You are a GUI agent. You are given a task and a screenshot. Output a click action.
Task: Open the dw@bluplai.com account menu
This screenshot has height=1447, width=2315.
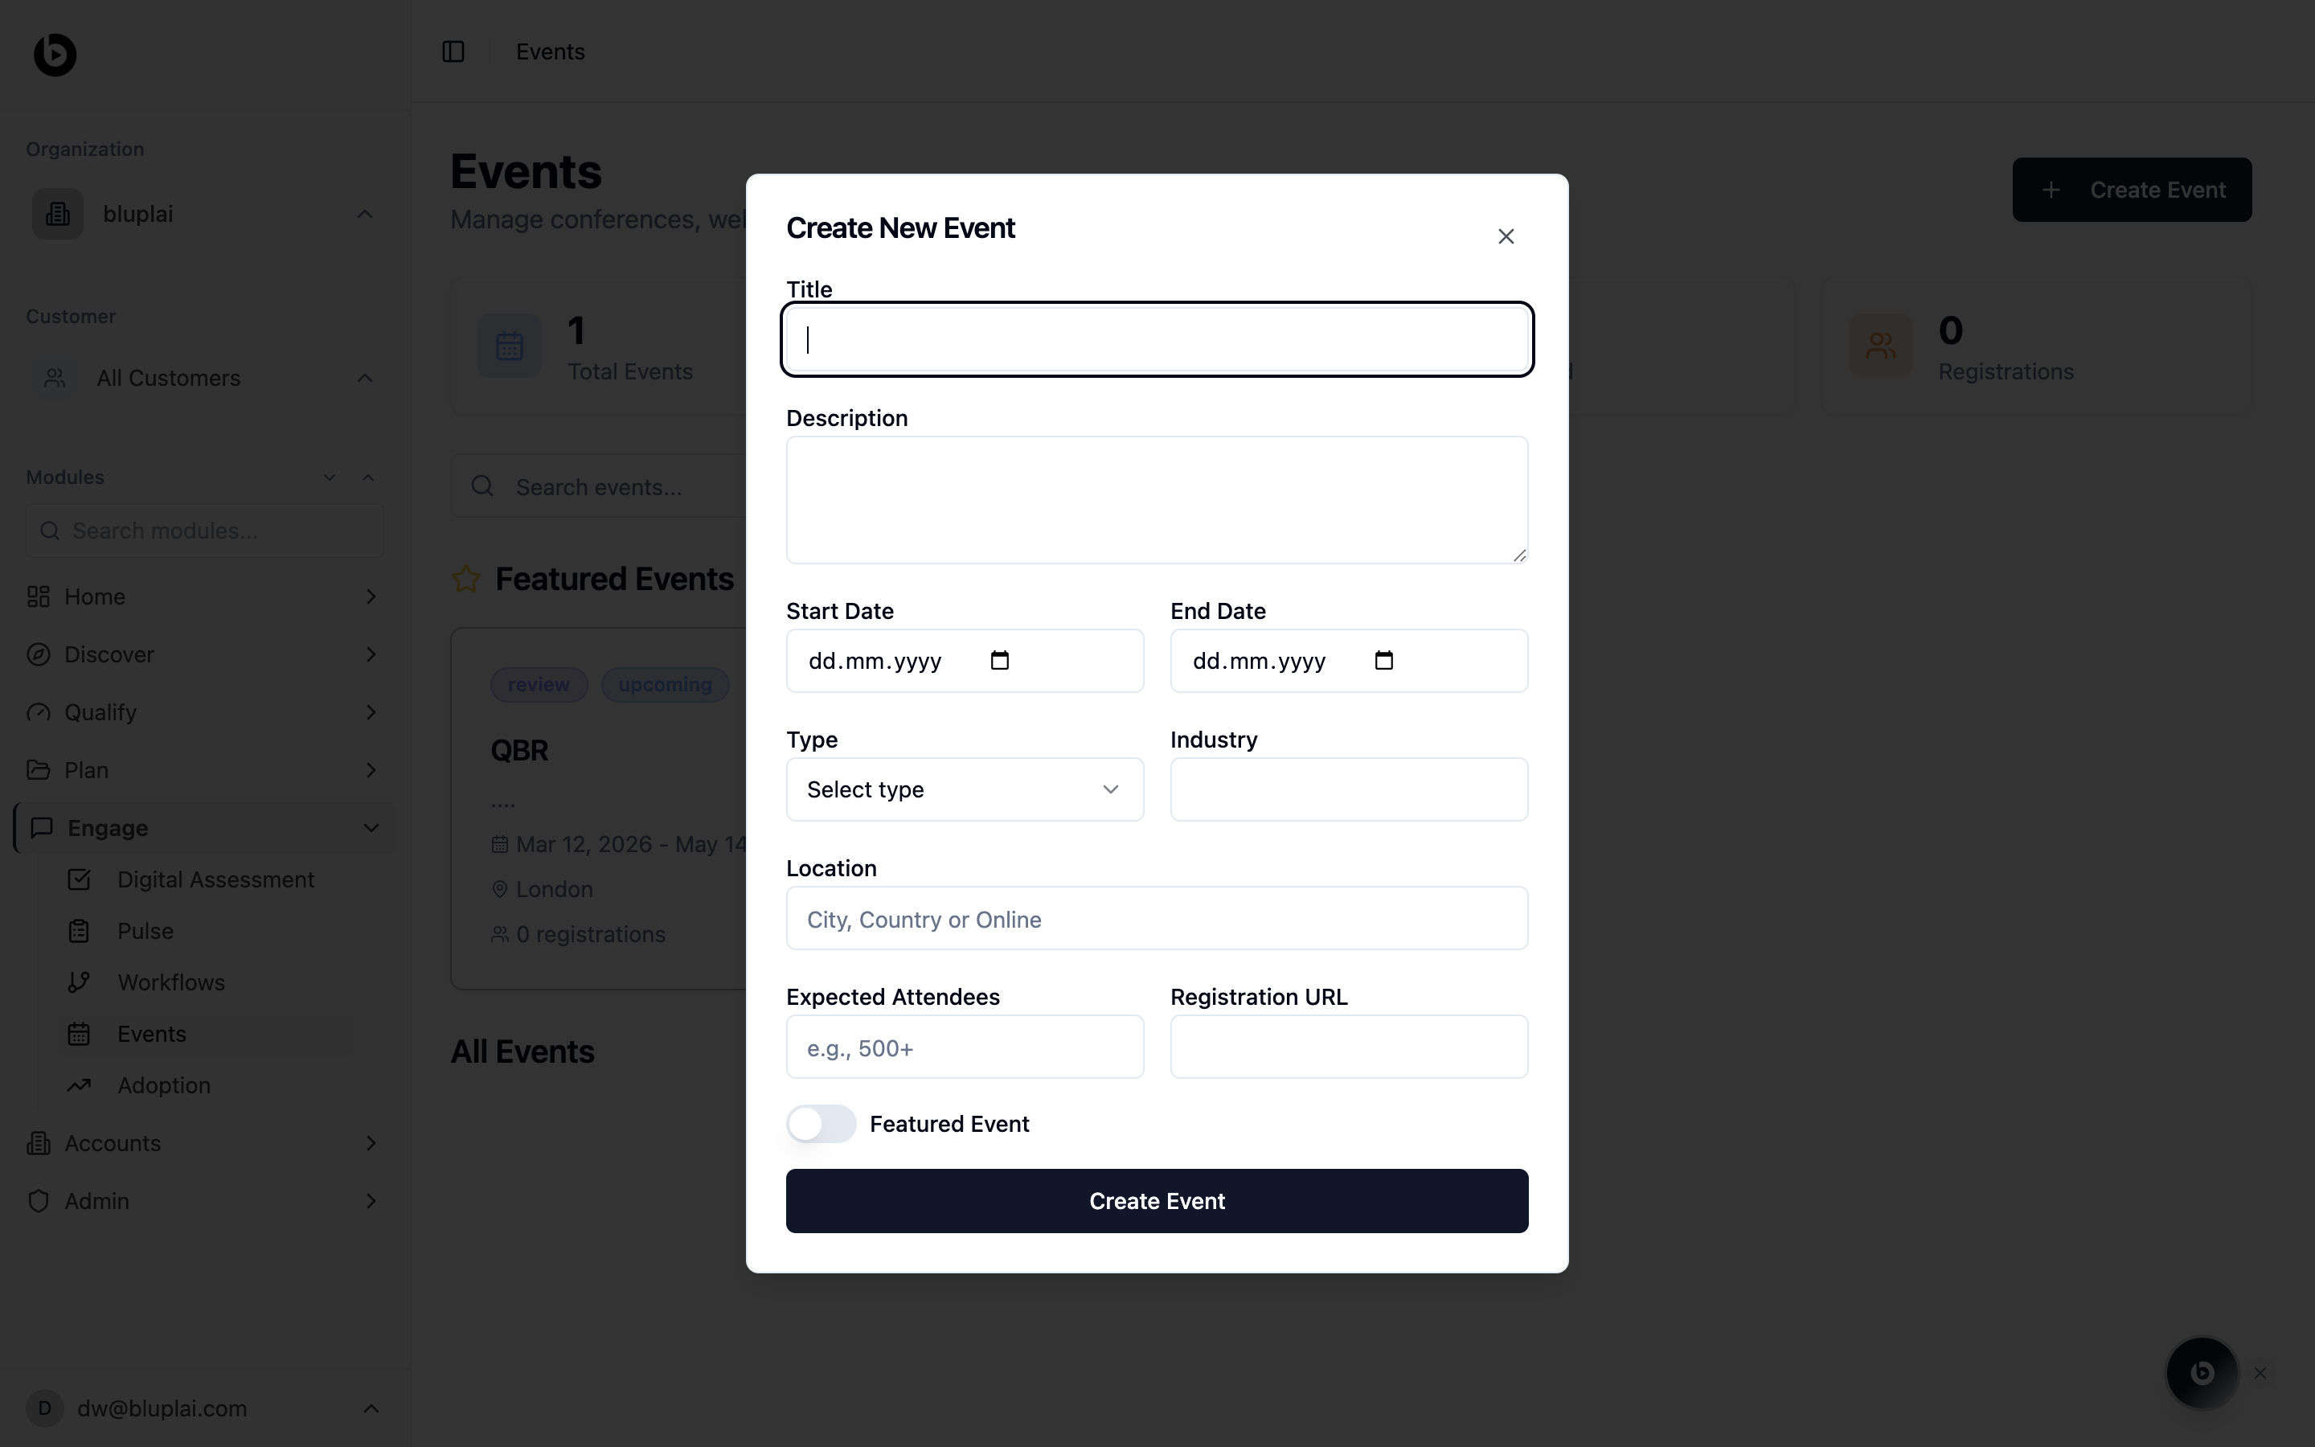coord(203,1408)
